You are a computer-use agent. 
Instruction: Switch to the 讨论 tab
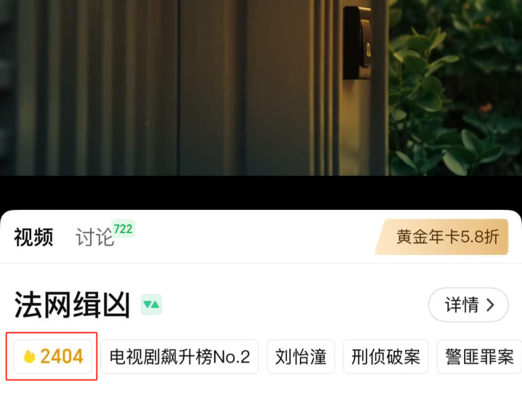(95, 237)
